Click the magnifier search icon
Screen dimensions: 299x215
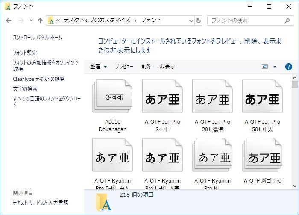pyautogui.click(x=287, y=21)
